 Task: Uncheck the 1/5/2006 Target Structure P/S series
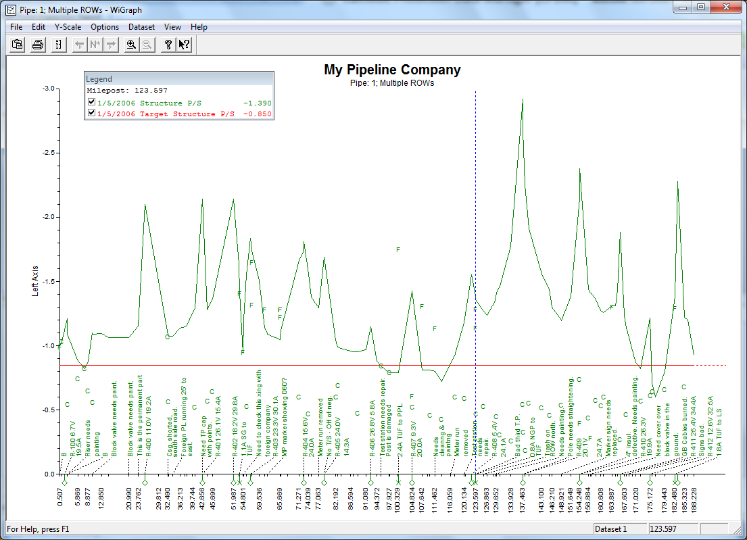pyautogui.click(x=91, y=114)
